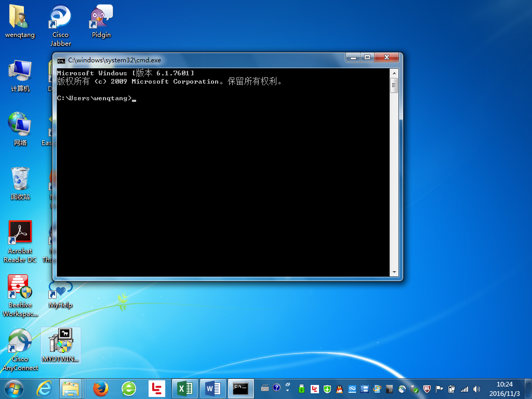Open the MyHelp desktop shortcut

[x=60, y=295]
